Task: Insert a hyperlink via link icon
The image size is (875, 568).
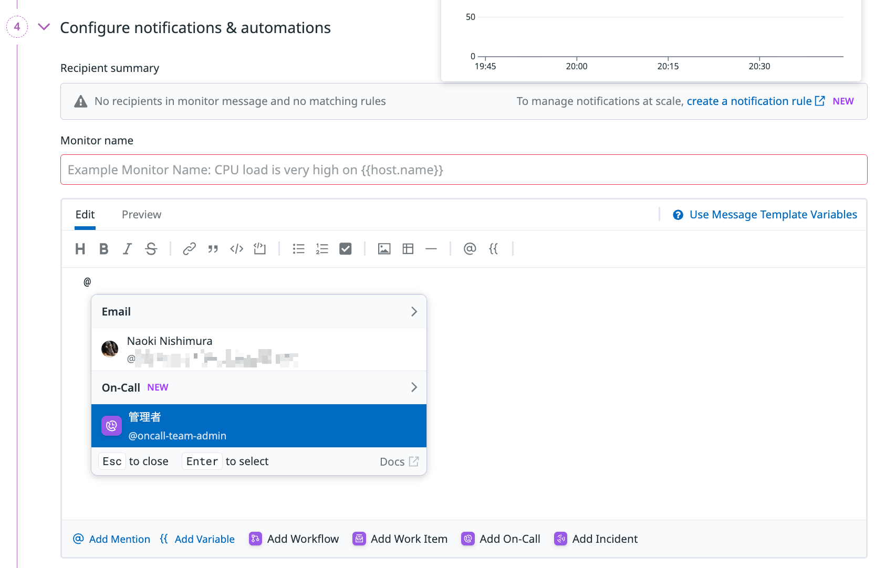Action: coord(189,249)
